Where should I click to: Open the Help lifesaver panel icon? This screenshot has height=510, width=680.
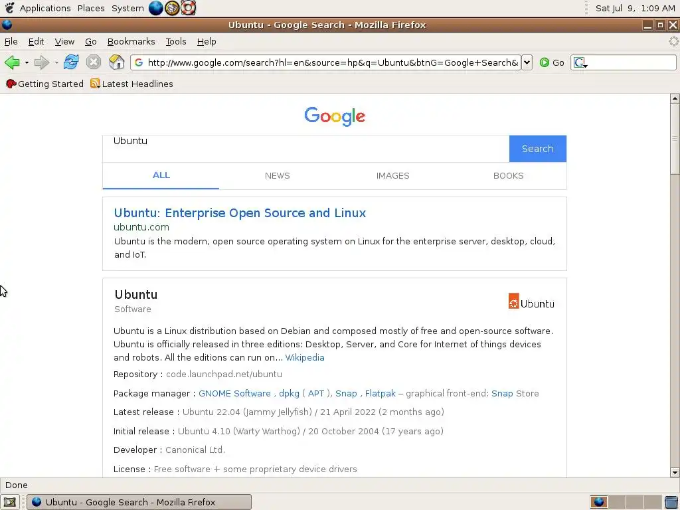coord(188,8)
